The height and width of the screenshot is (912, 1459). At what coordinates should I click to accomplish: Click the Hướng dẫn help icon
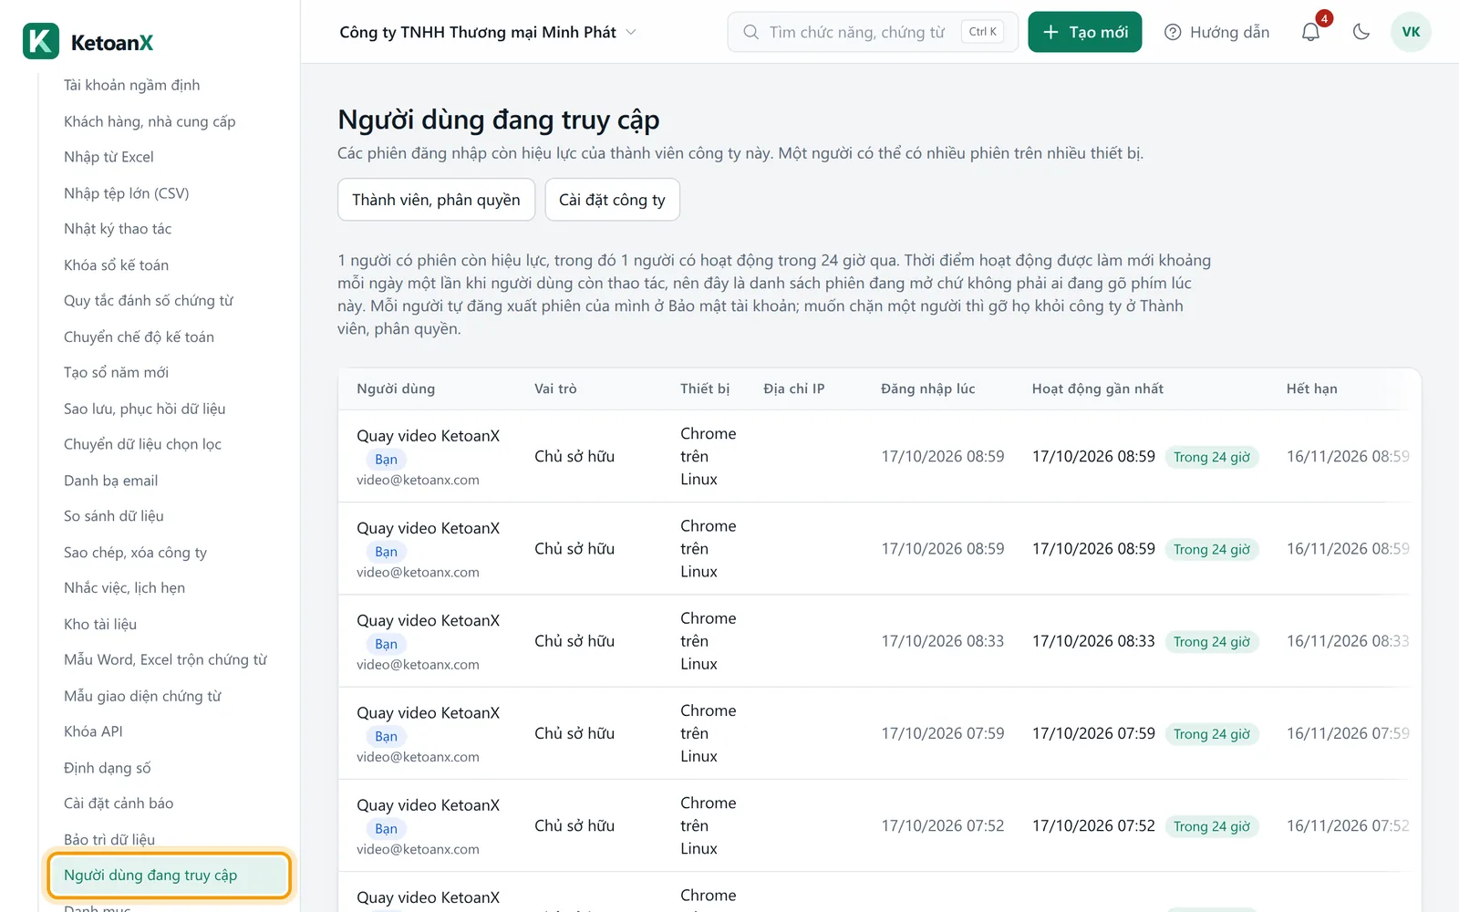(x=1173, y=32)
